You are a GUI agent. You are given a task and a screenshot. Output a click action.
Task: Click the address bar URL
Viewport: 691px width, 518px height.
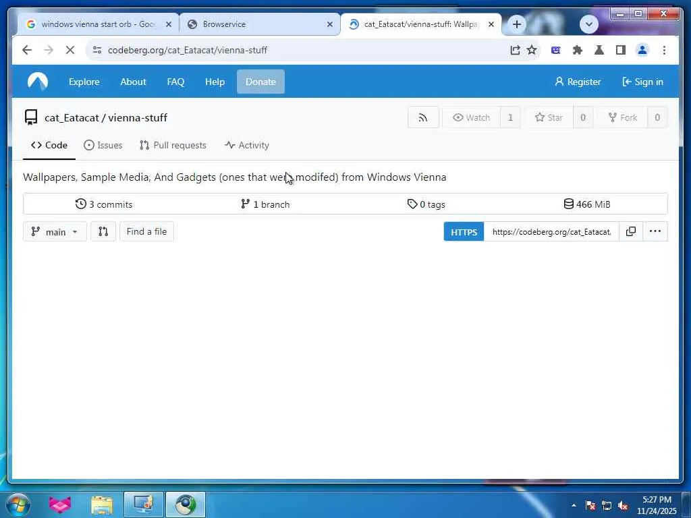pyautogui.click(x=188, y=50)
